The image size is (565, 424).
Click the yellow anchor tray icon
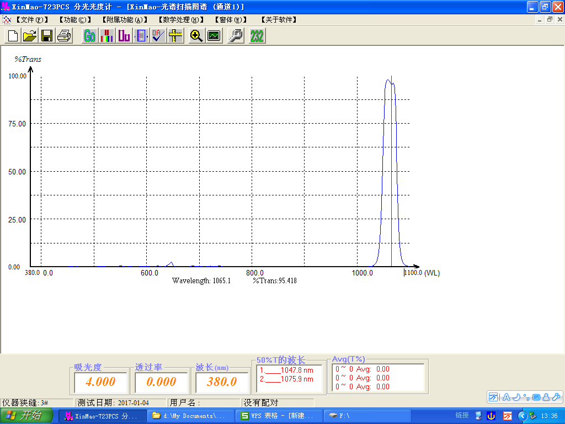coord(492,416)
